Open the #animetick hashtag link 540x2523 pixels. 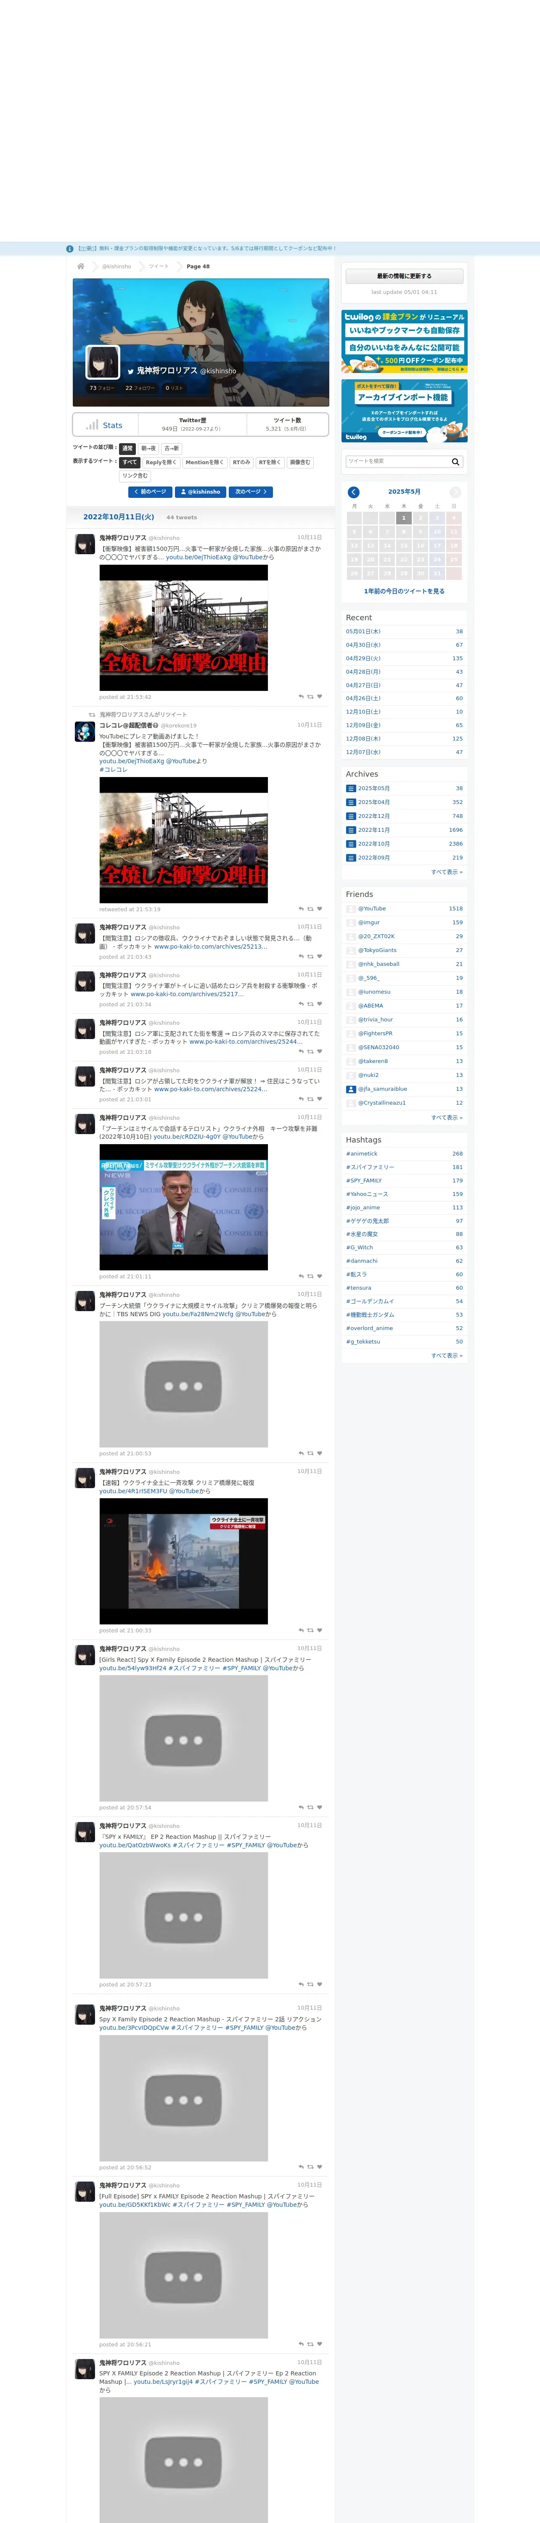pos(362,1154)
